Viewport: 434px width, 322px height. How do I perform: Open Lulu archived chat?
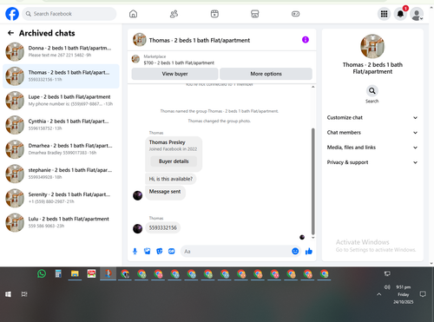tap(61, 222)
